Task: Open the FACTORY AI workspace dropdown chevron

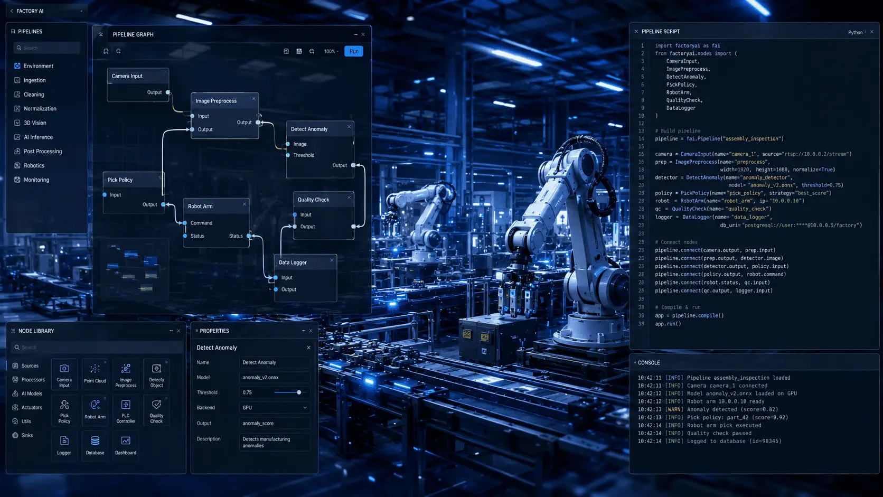Action: tap(81, 11)
